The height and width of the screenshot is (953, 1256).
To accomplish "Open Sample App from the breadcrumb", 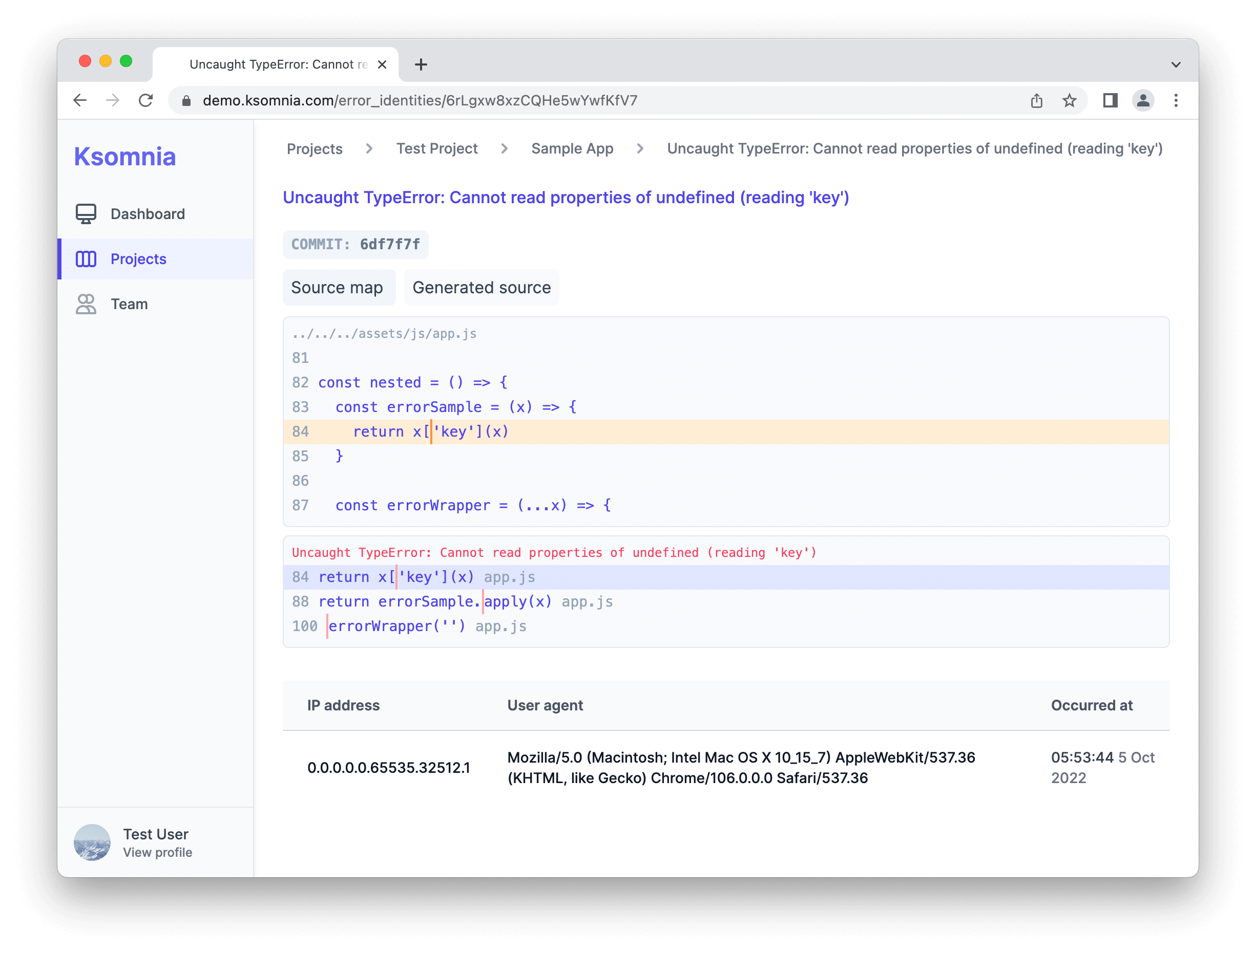I will (x=572, y=148).
